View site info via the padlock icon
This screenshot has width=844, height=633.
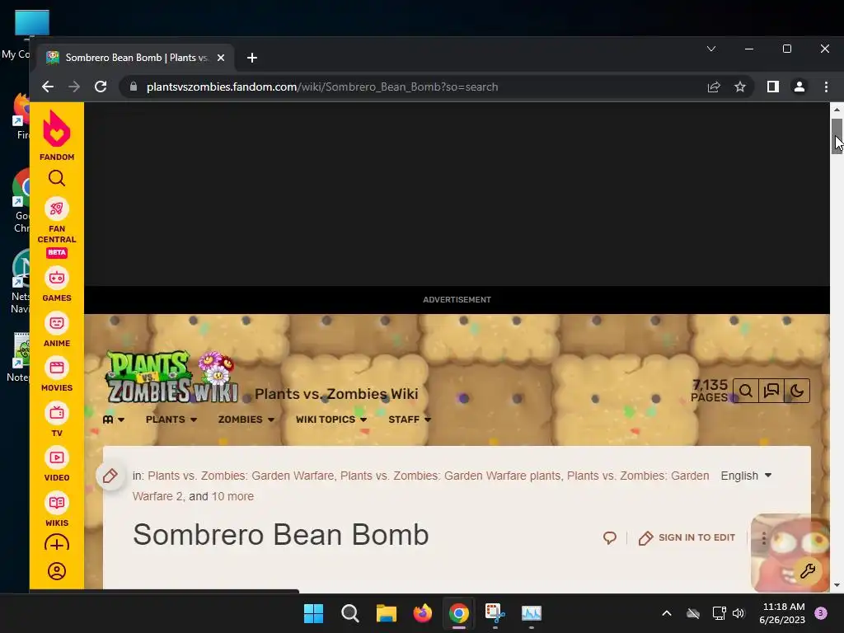point(134,87)
